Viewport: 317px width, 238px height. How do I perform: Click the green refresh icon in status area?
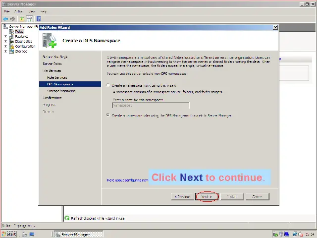[67, 218]
